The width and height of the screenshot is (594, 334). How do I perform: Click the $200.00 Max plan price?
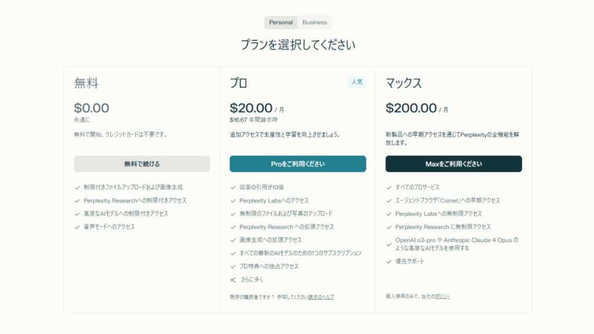(411, 108)
